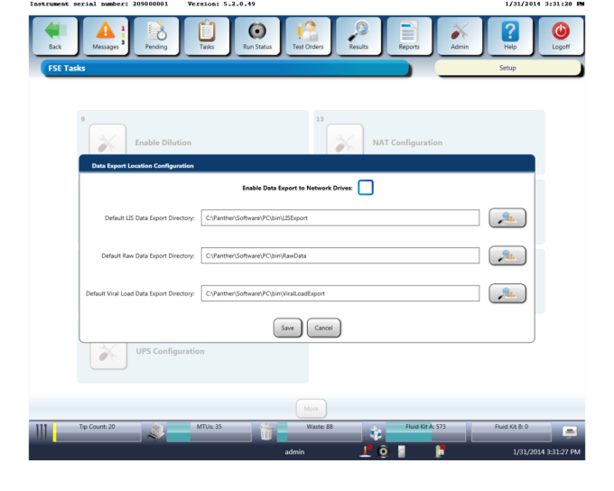Open the Messages warning icon

(x=106, y=34)
